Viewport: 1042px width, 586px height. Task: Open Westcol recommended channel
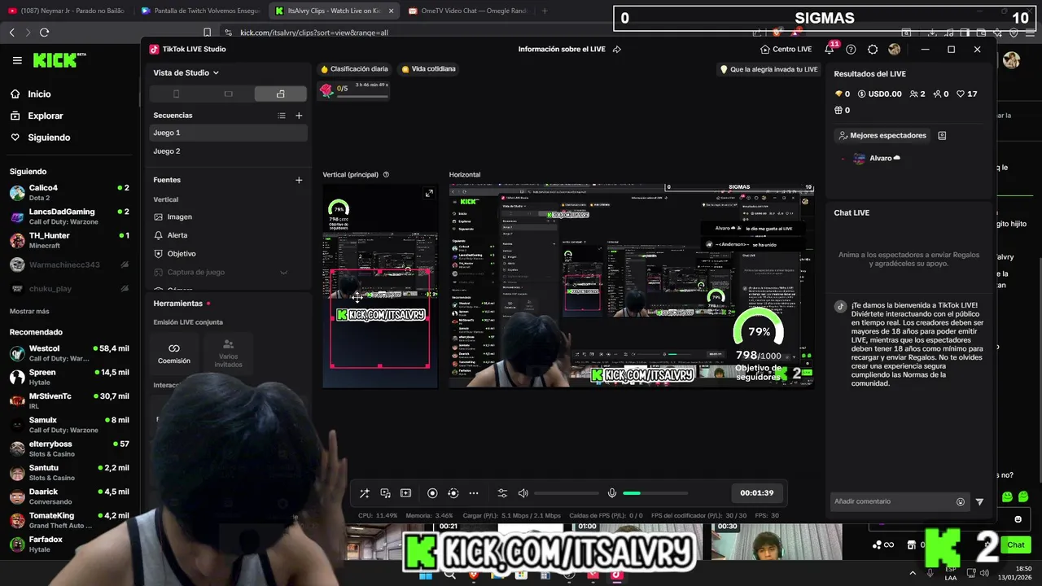69,353
